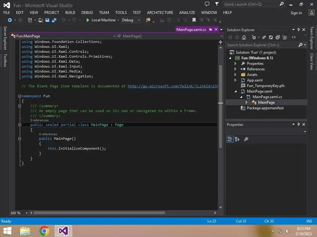Refresh Solution Explorer with the refresh icon

coord(271,37)
